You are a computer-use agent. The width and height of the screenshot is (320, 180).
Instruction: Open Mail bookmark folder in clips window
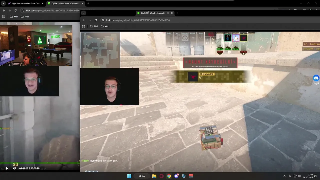point(94,26)
